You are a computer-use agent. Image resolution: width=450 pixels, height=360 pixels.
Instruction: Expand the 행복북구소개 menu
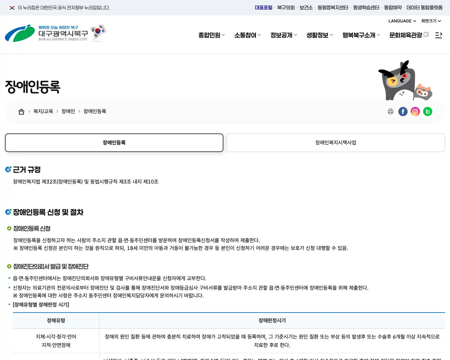pyautogui.click(x=361, y=35)
